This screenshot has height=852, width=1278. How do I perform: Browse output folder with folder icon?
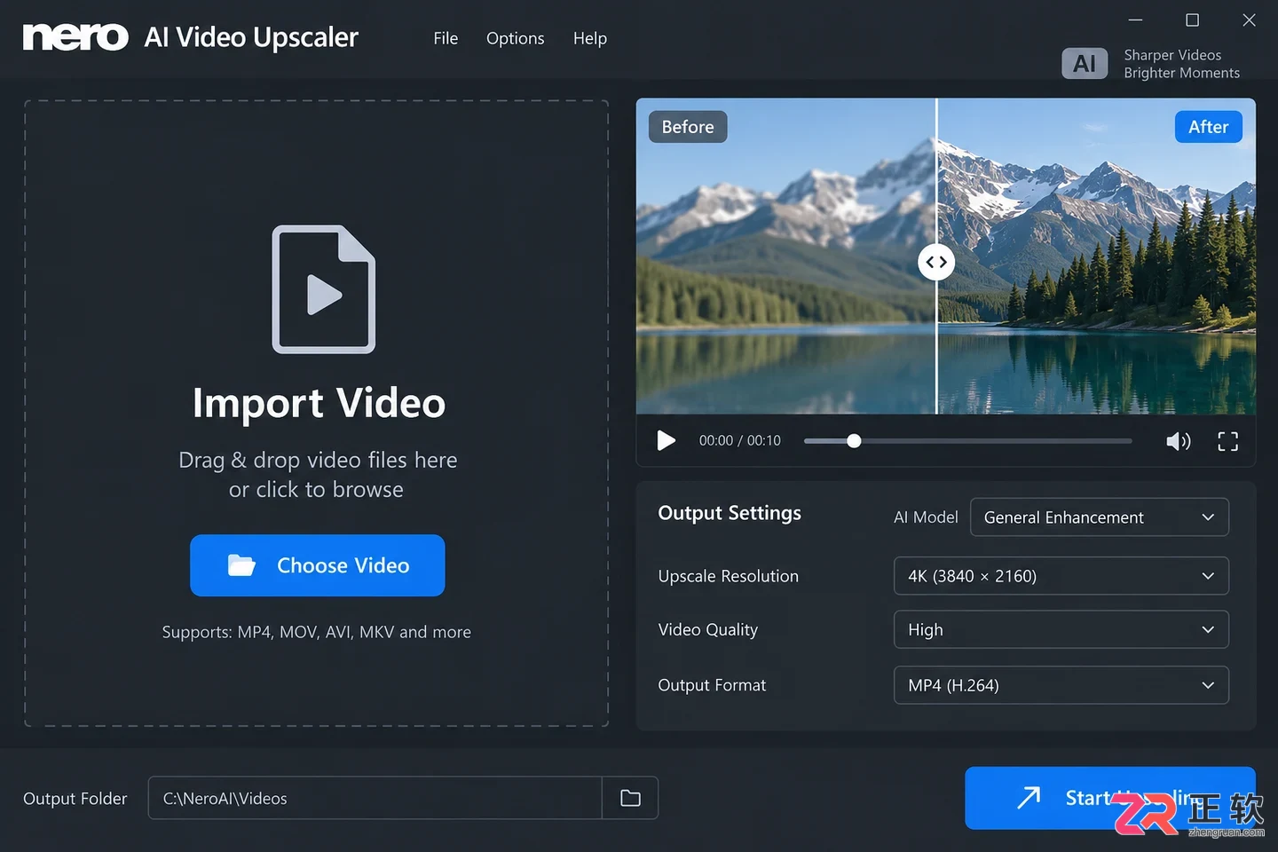pos(630,798)
